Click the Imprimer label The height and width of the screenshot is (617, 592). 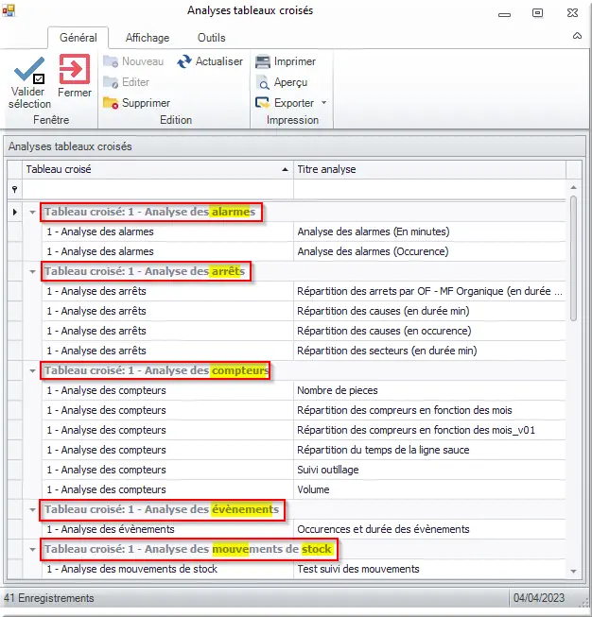295,61
